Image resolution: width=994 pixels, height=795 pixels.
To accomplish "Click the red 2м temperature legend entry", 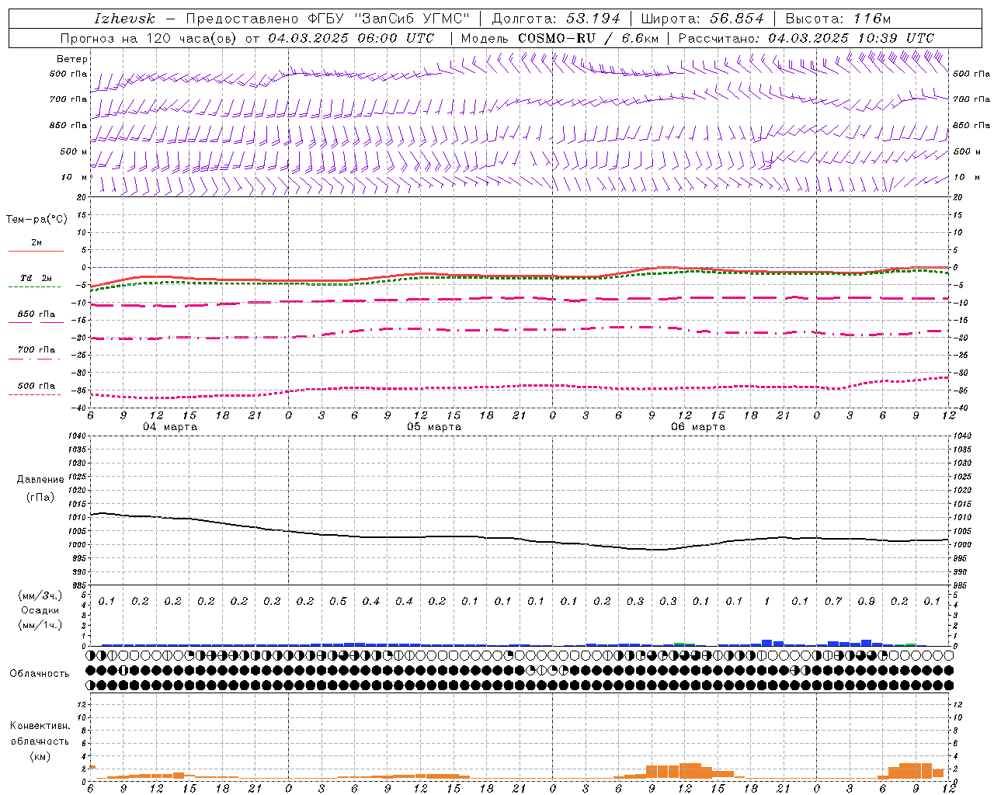I will pos(36,243).
